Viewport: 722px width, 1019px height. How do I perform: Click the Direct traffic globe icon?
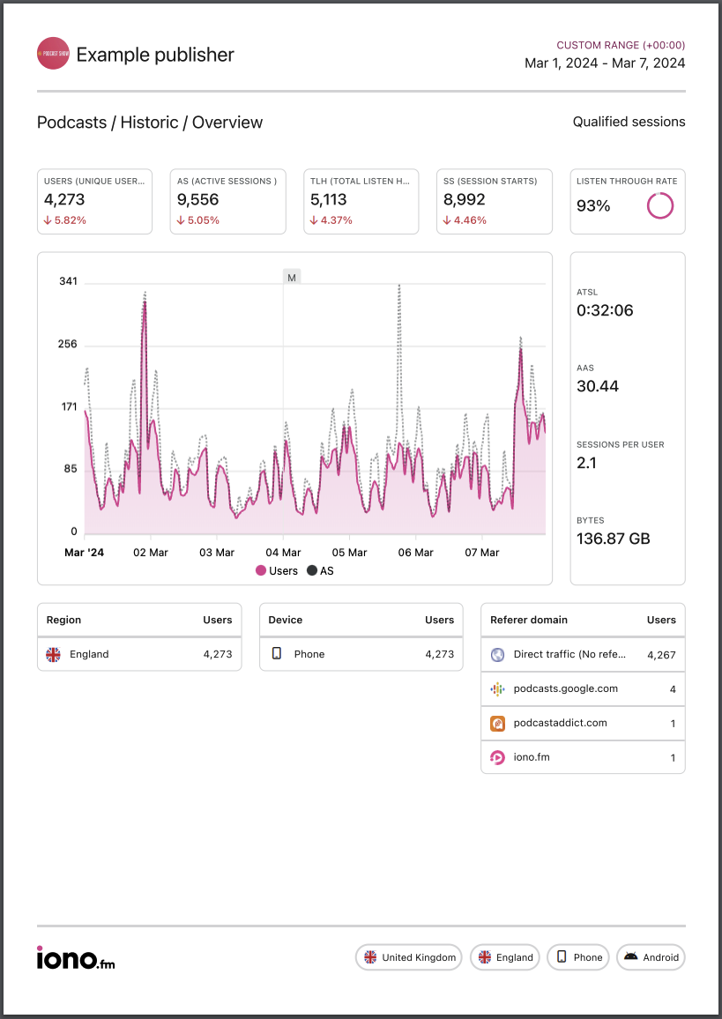497,655
